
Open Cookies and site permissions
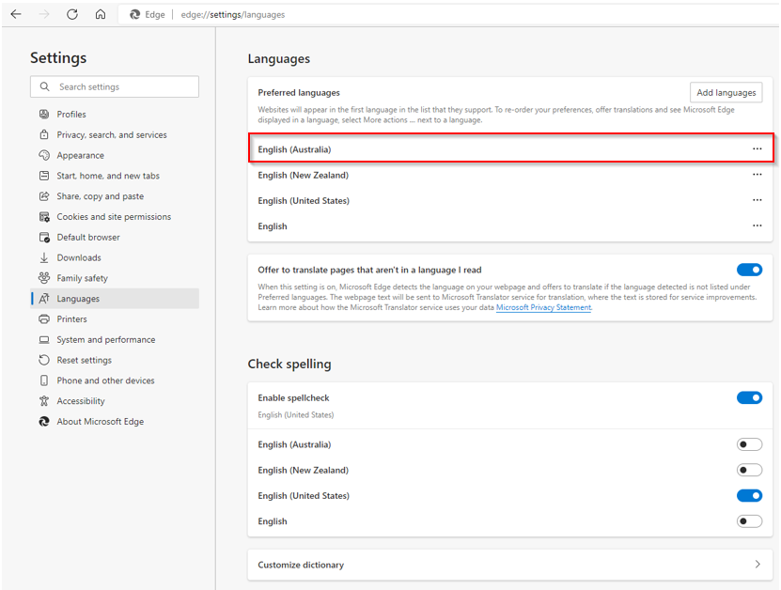(x=114, y=217)
